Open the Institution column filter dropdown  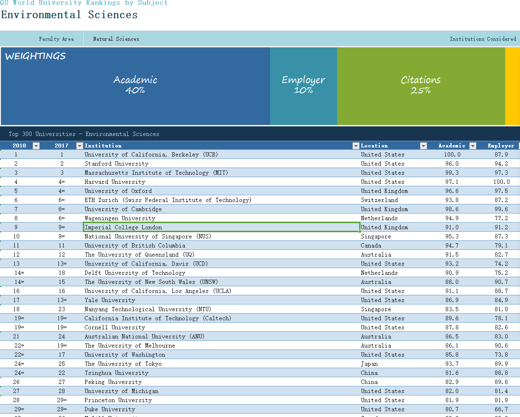point(356,146)
